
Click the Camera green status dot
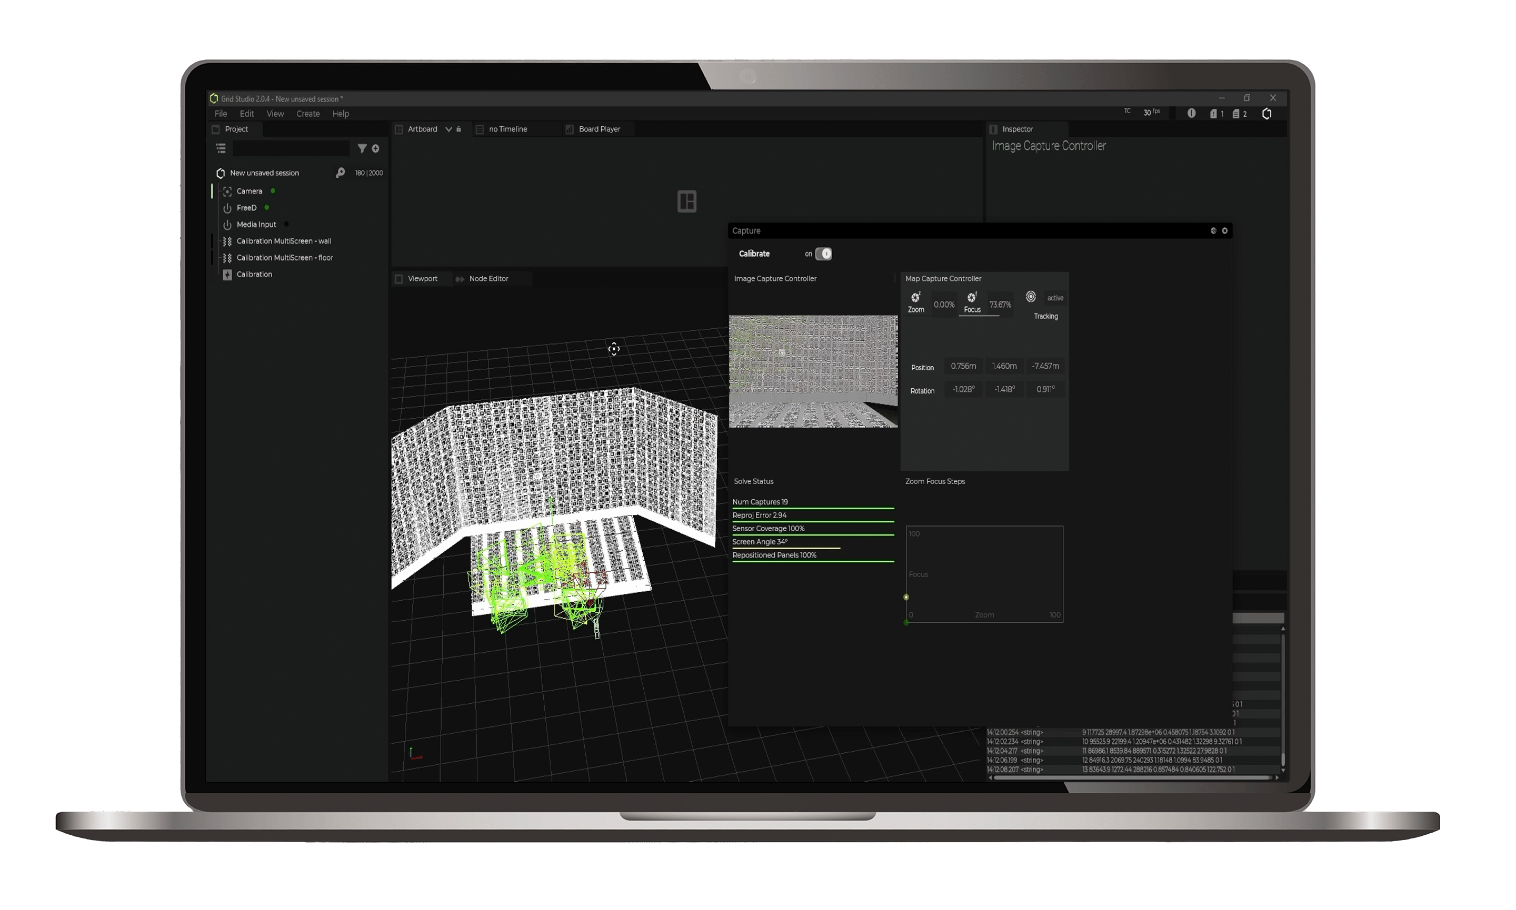[273, 191]
